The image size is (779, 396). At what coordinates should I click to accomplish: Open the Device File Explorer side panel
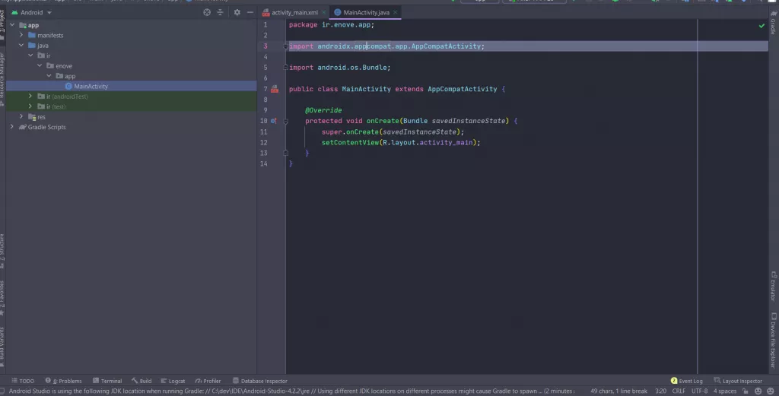(774, 340)
